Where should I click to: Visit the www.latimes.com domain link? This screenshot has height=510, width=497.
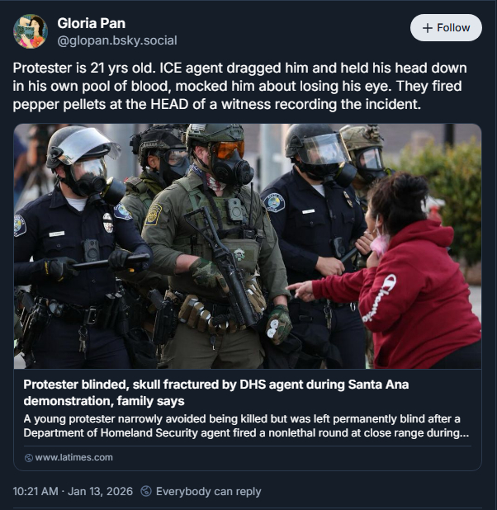click(x=73, y=457)
